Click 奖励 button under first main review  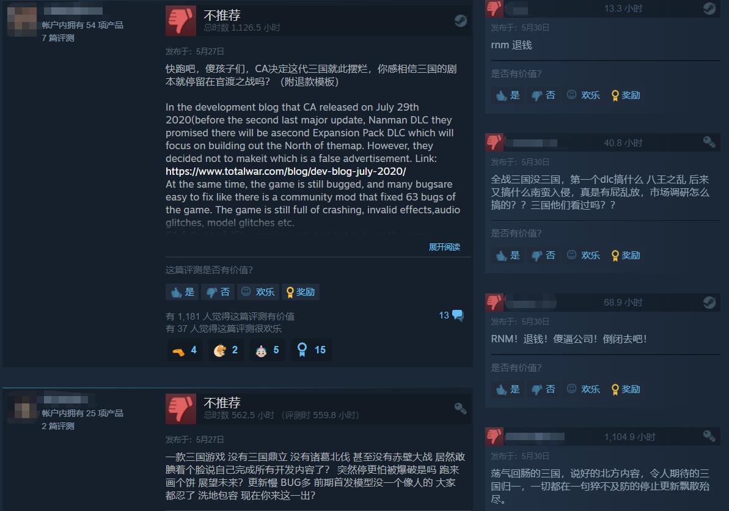coord(301,292)
